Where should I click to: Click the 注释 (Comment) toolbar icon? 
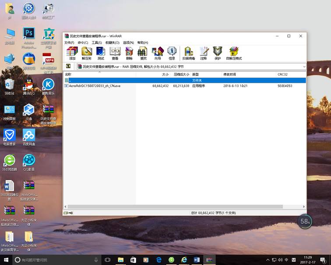[203, 53]
